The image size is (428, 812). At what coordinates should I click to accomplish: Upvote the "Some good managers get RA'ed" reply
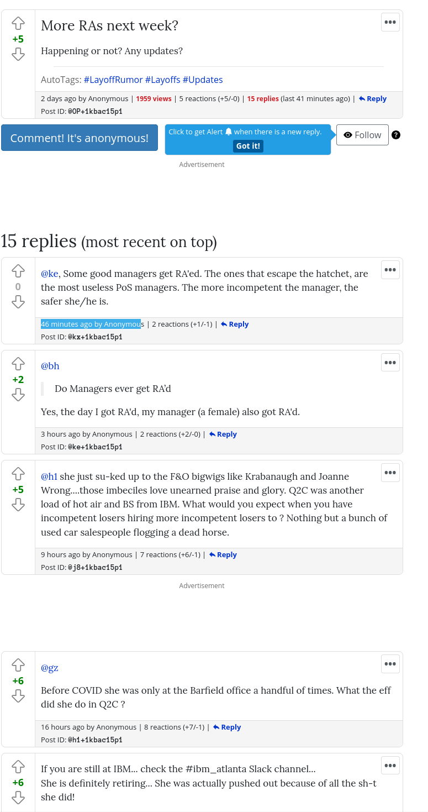18,271
